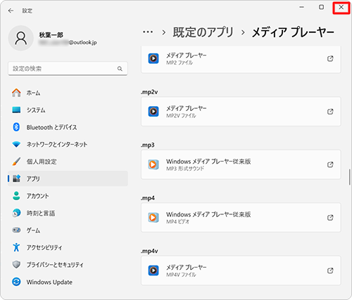Screen dimensions: 352x300
Task: Open the user account avatar
Action: coord(21,38)
